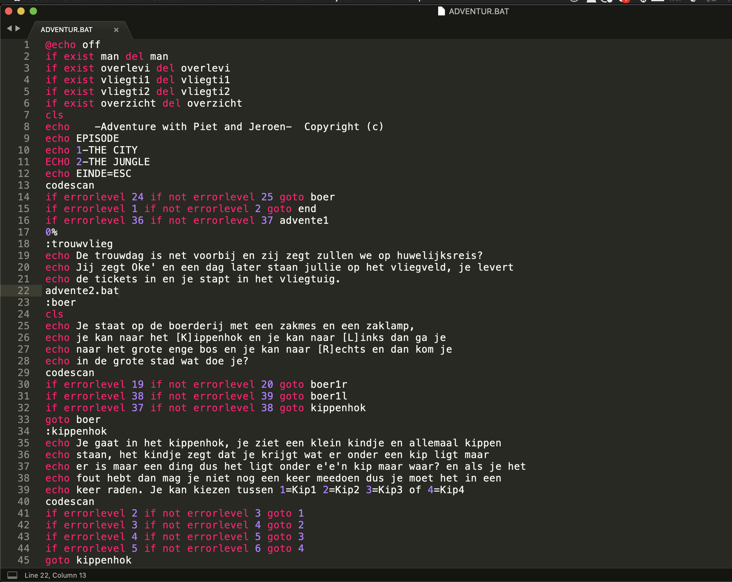The image size is (732, 582).
Task: Click line number 1 in the gutter
Action: tap(27, 45)
